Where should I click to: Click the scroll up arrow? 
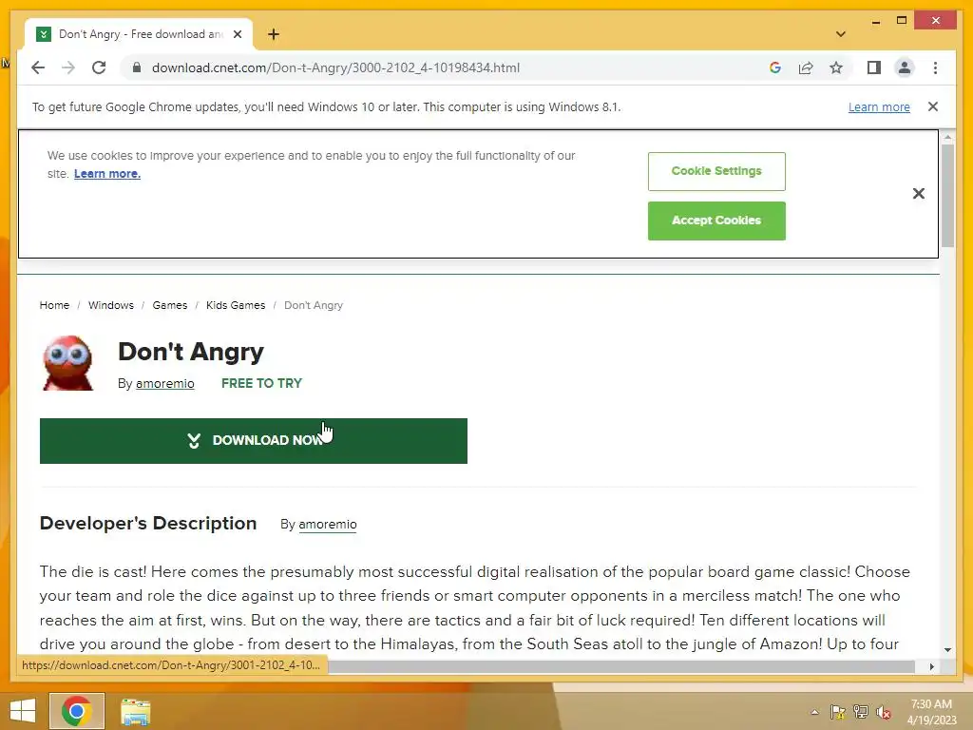pos(947,137)
